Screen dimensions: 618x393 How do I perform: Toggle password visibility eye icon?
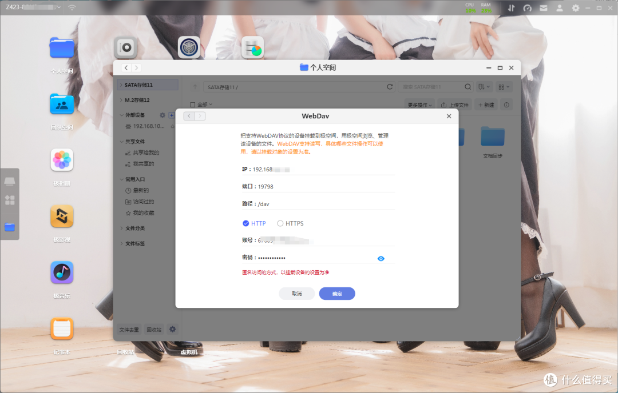coord(381,258)
